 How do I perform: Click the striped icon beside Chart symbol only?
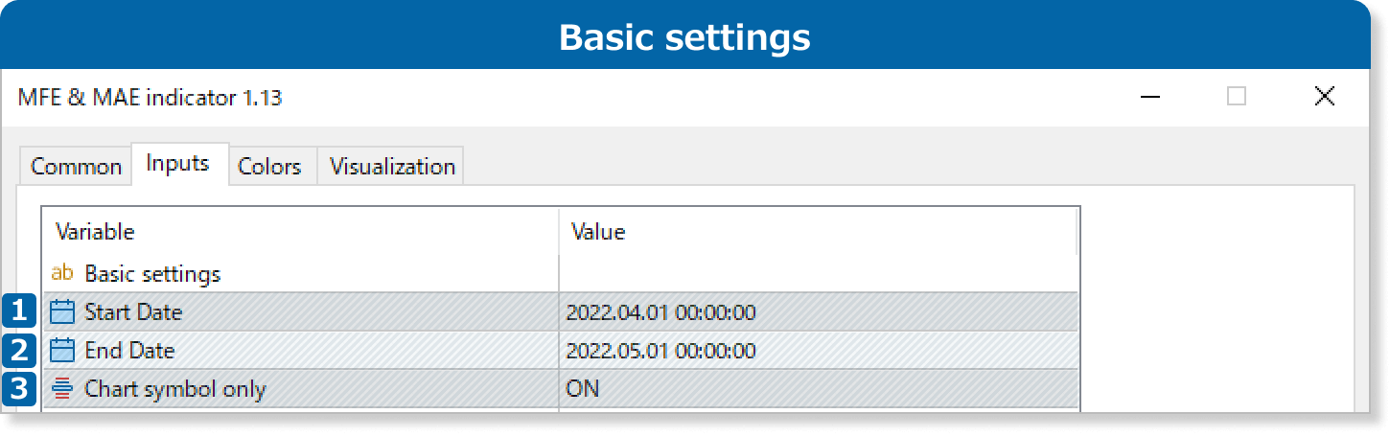62,389
